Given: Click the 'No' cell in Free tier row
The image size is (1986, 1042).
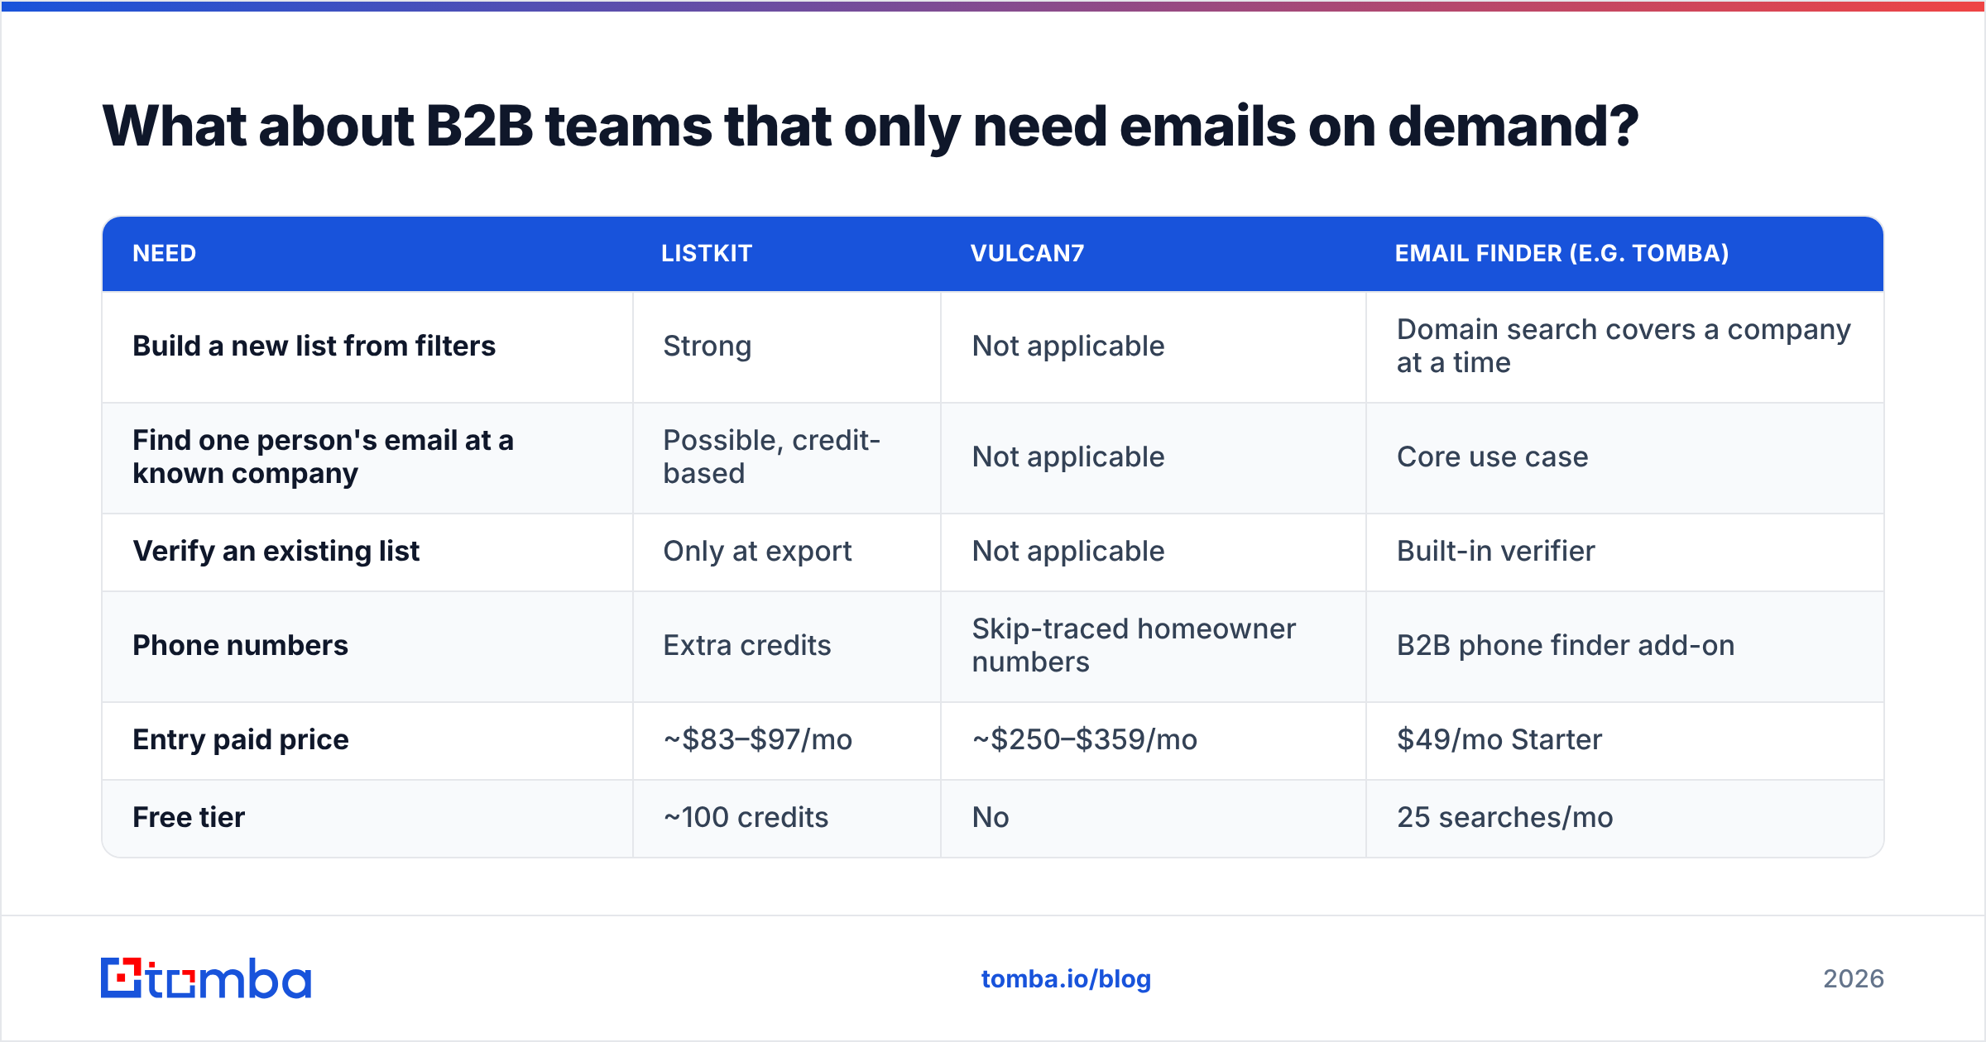Looking at the screenshot, I should pos(991,817).
